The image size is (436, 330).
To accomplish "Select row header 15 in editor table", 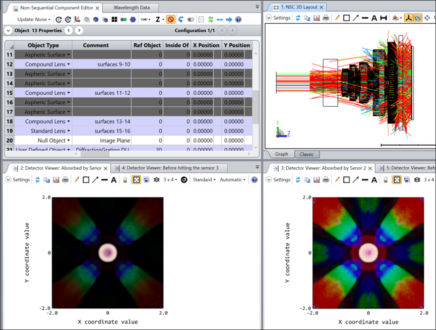I will (x=10, y=93).
